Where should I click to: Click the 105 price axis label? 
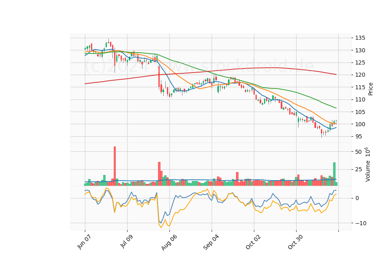point(360,112)
